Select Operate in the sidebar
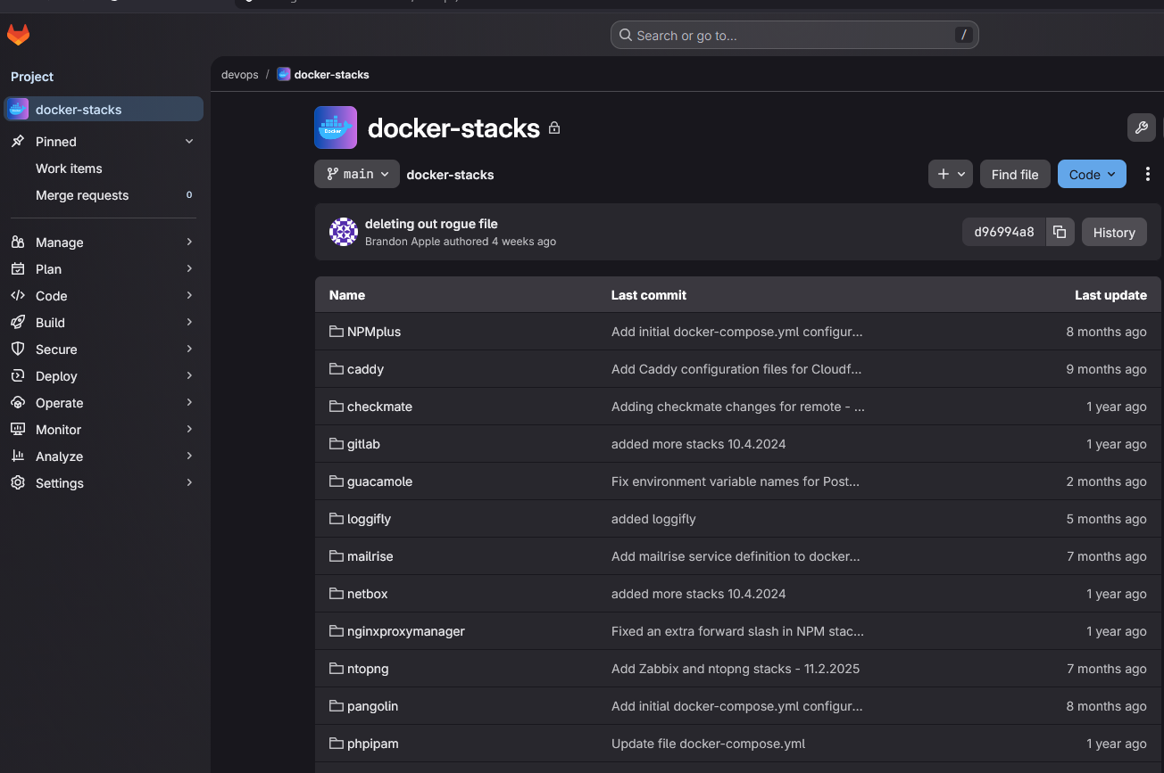 (x=104, y=403)
